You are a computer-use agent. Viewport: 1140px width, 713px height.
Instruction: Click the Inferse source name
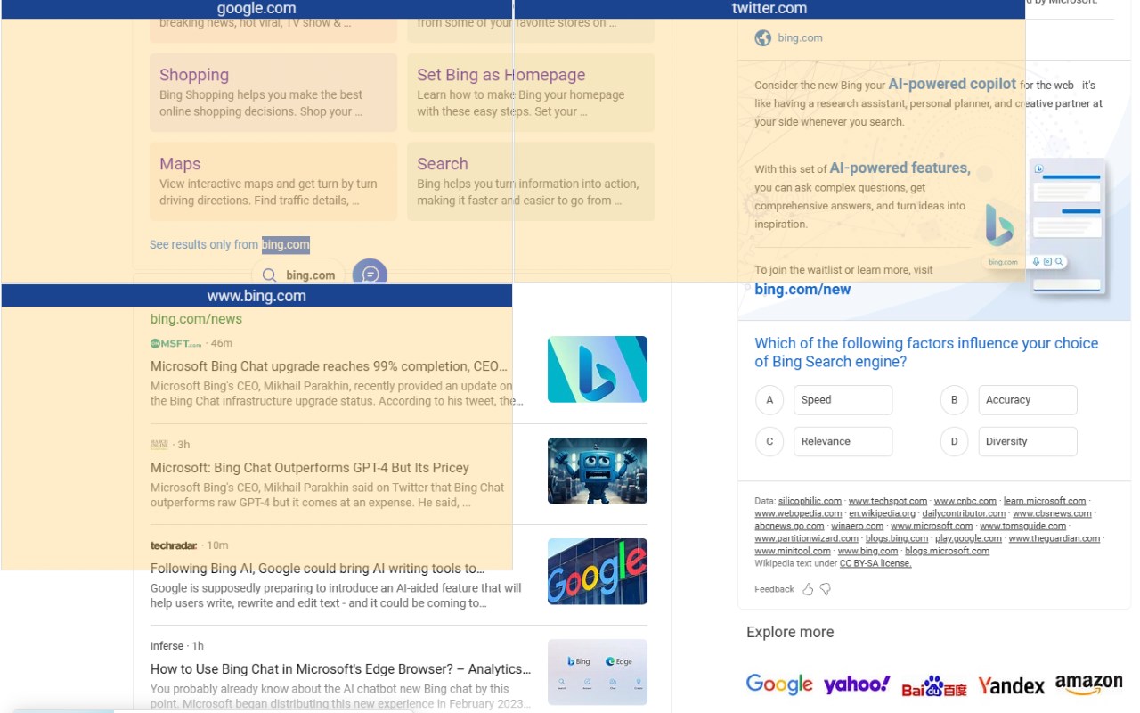pyautogui.click(x=167, y=646)
